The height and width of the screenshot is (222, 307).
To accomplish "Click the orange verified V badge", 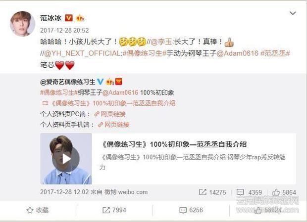I will (68, 18).
